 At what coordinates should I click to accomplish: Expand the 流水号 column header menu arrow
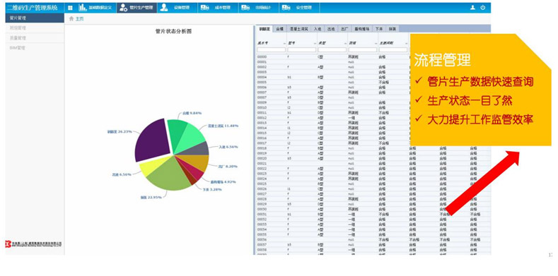point(284,44)
